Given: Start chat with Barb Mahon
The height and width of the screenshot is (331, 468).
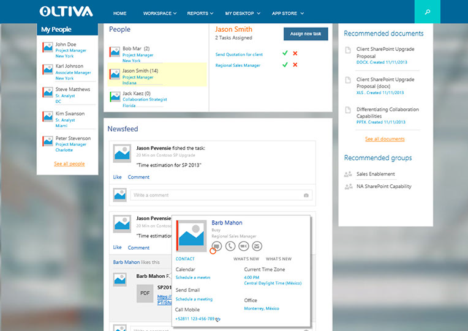Looking at the screenshot, I should (x=217, y=246).
